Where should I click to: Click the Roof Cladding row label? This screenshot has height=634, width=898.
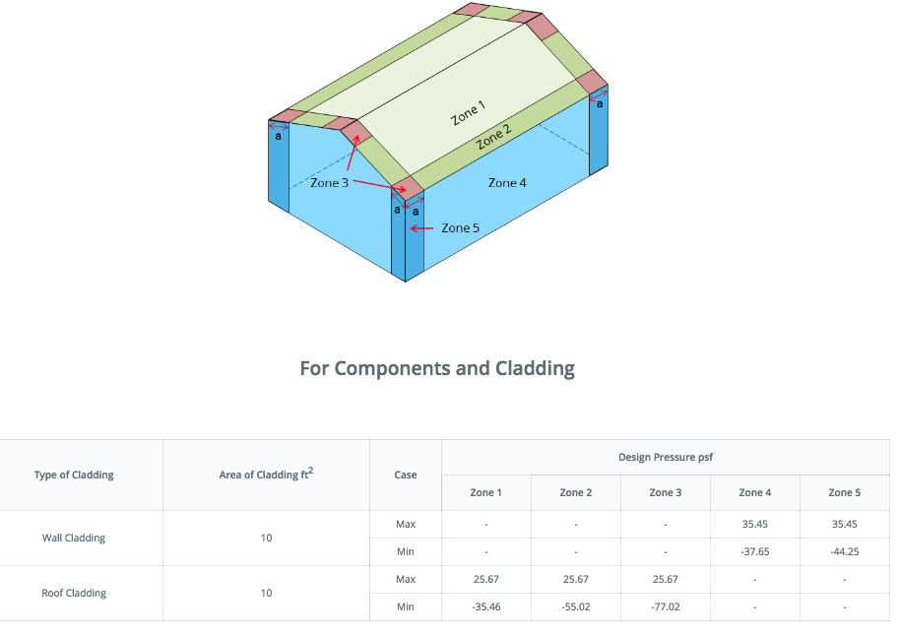[74, 593]
